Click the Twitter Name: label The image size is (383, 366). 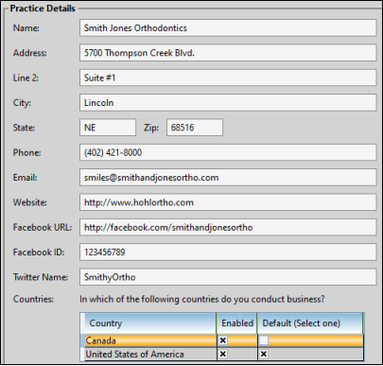[41, 277]
